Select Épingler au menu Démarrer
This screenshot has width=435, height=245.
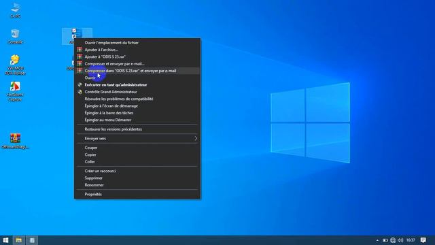[x=137, y=120]
